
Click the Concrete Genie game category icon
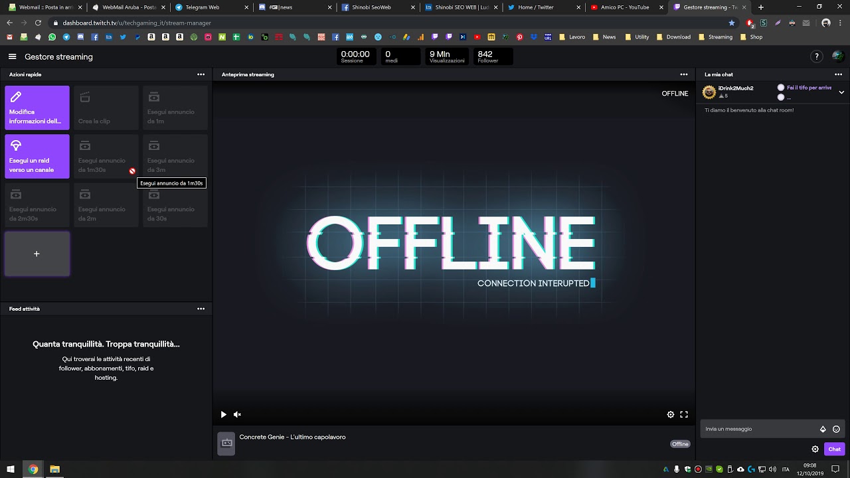point(226,443)
